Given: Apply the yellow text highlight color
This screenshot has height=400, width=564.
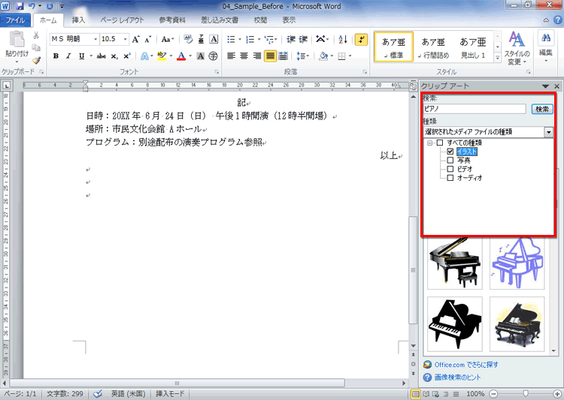Looking at the screenshot, I should tap(162, 56).
